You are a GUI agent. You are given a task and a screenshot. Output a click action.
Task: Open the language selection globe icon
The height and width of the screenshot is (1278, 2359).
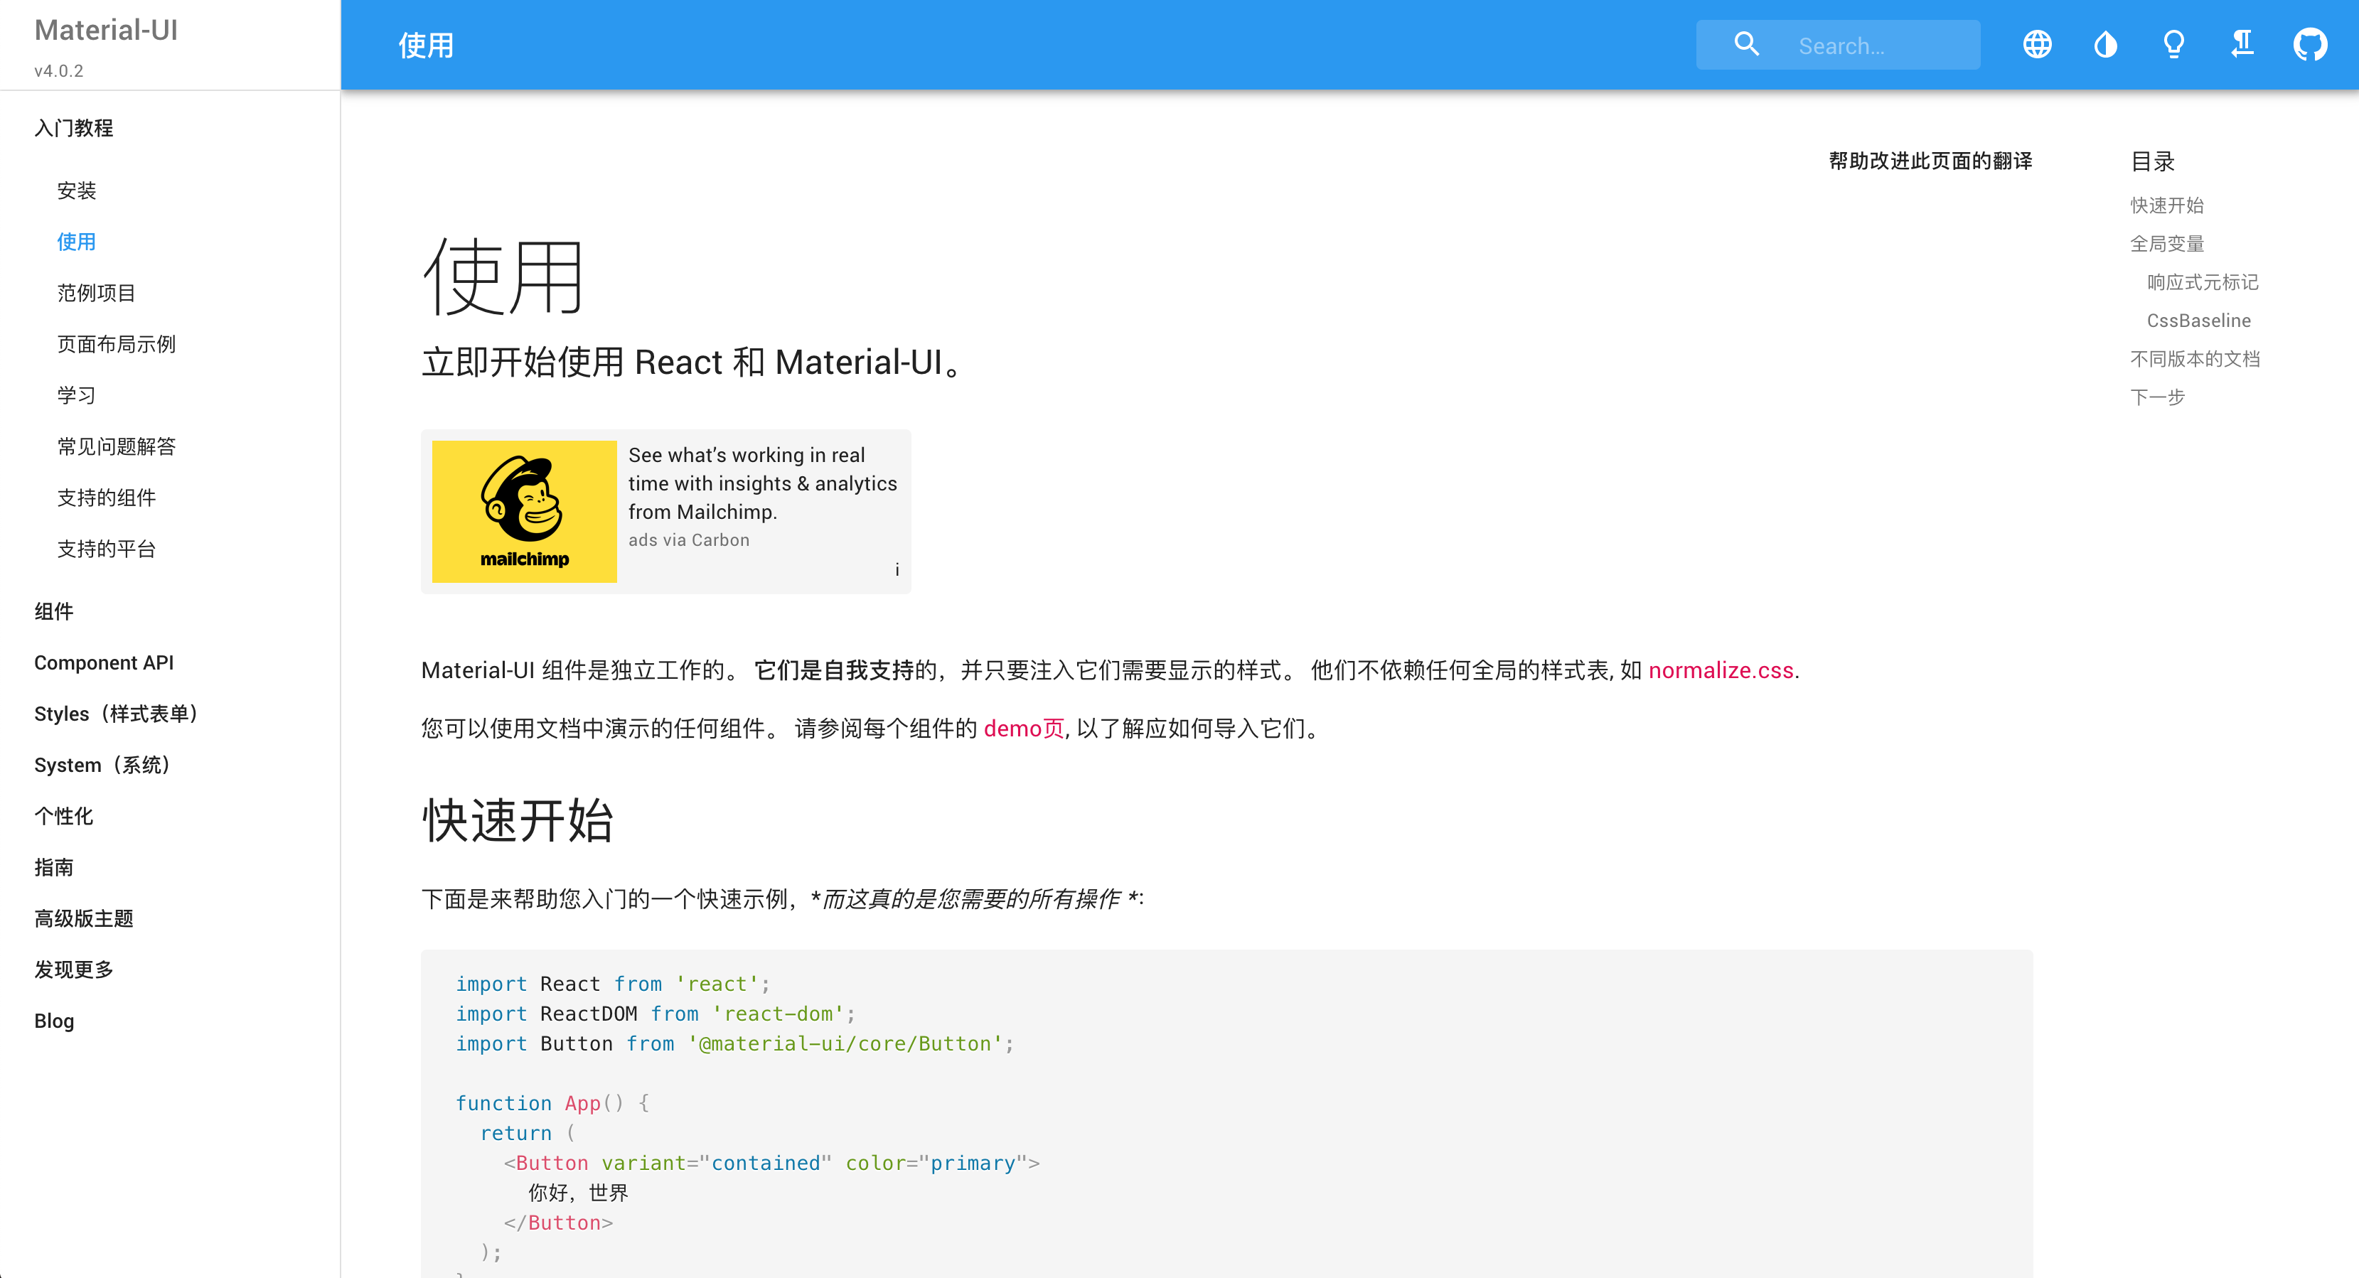[2037, 44]
